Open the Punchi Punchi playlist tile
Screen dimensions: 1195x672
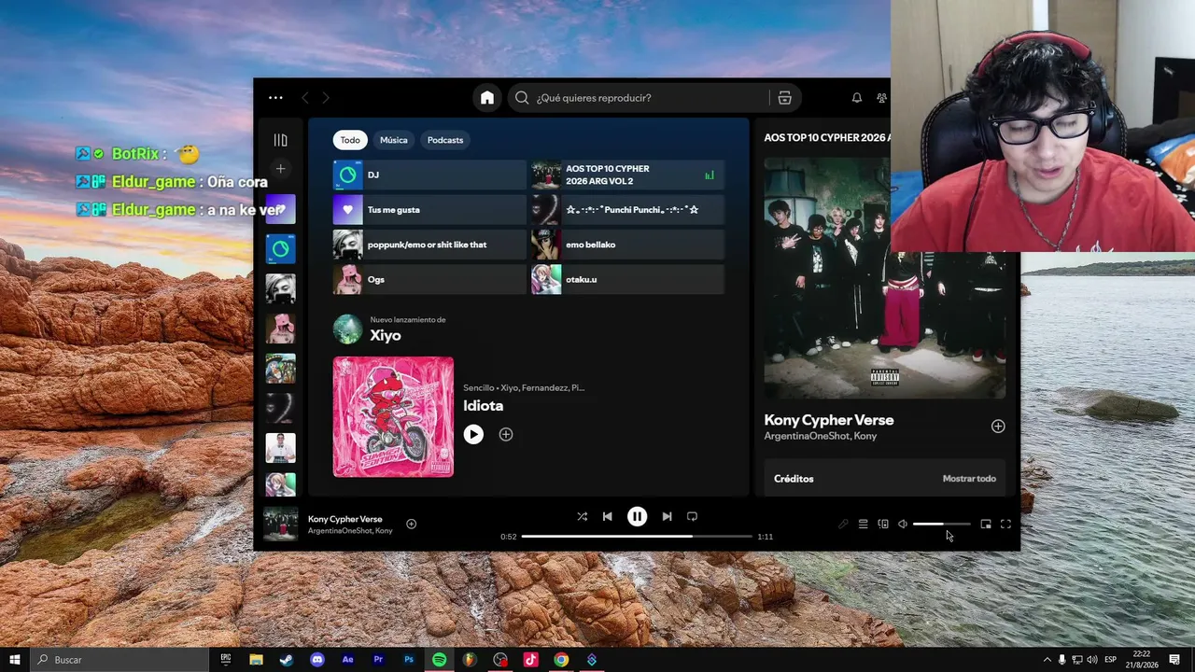click(627, 210)
